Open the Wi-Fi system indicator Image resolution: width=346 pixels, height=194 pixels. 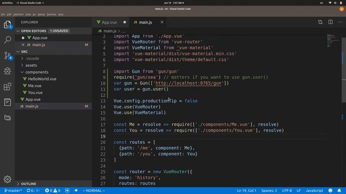point(330,3)
